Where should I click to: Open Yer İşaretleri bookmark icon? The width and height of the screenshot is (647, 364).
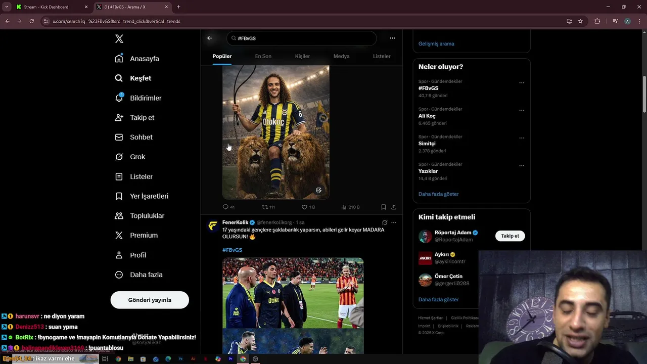tap(119, 196)
